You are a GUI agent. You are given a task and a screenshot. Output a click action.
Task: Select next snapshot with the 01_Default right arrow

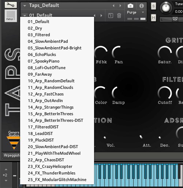pos(101,15)
